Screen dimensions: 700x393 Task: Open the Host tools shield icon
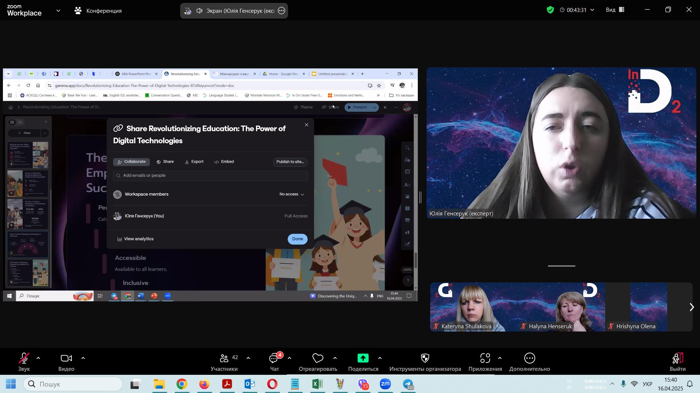click(x=425, y=359)
